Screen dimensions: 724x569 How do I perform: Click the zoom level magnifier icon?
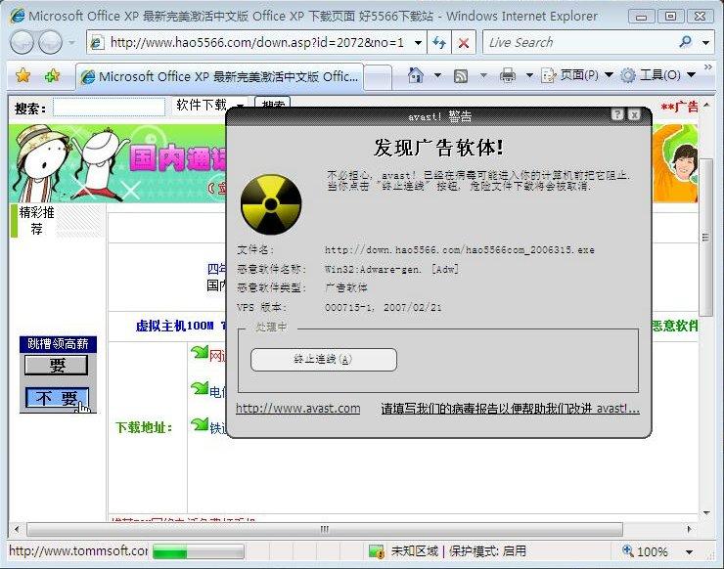[x=628, y=550]
